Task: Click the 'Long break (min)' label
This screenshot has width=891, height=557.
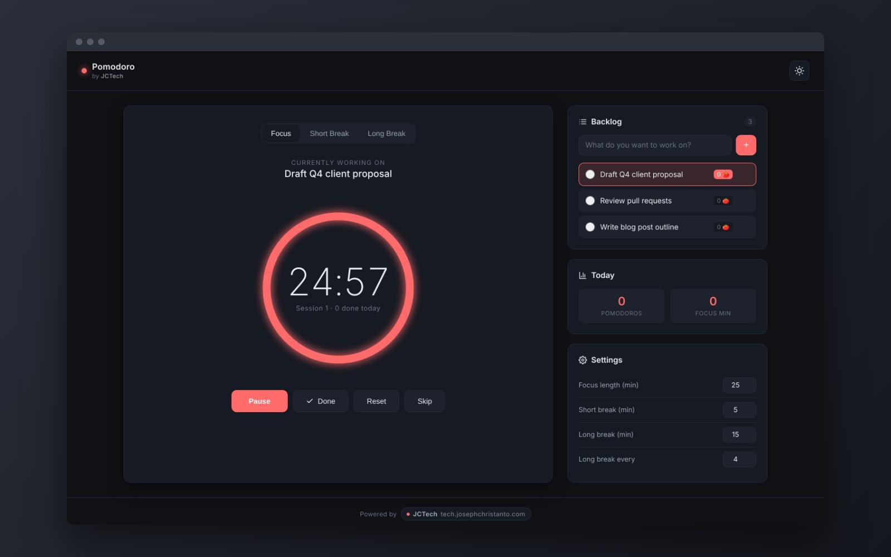Action: click(x=606, y=434)
